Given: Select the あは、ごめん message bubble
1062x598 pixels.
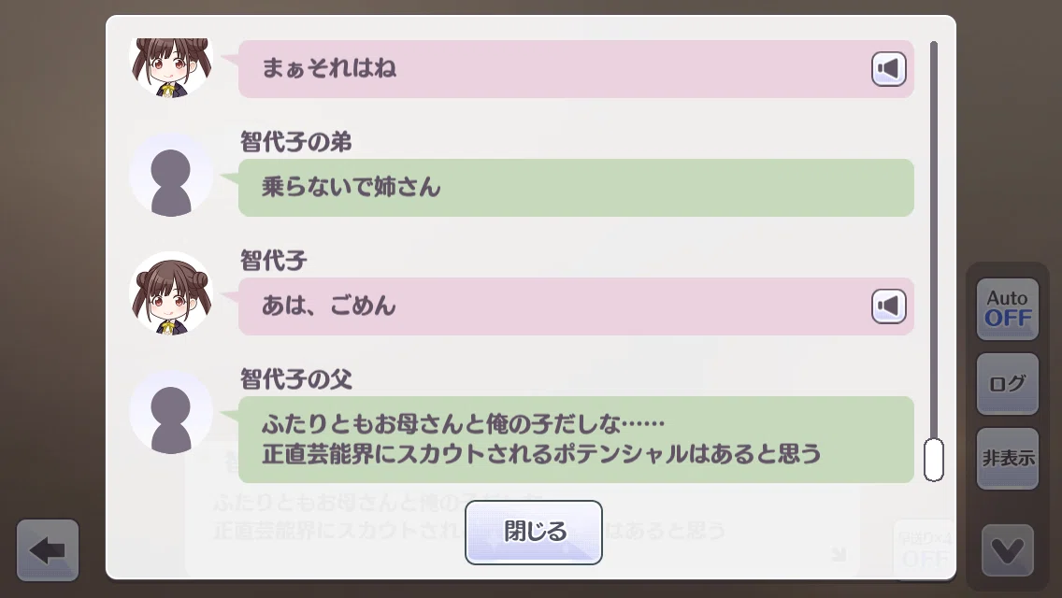Looking at the screenshot, I should (576, 306).
